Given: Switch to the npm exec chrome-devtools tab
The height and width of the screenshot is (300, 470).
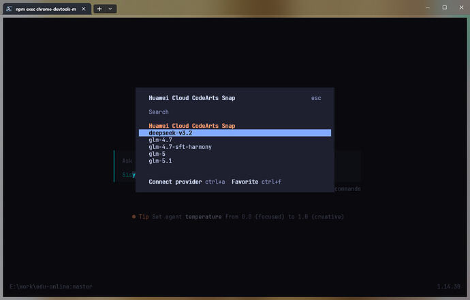Looking at the screenshot, I should point(47,9).
